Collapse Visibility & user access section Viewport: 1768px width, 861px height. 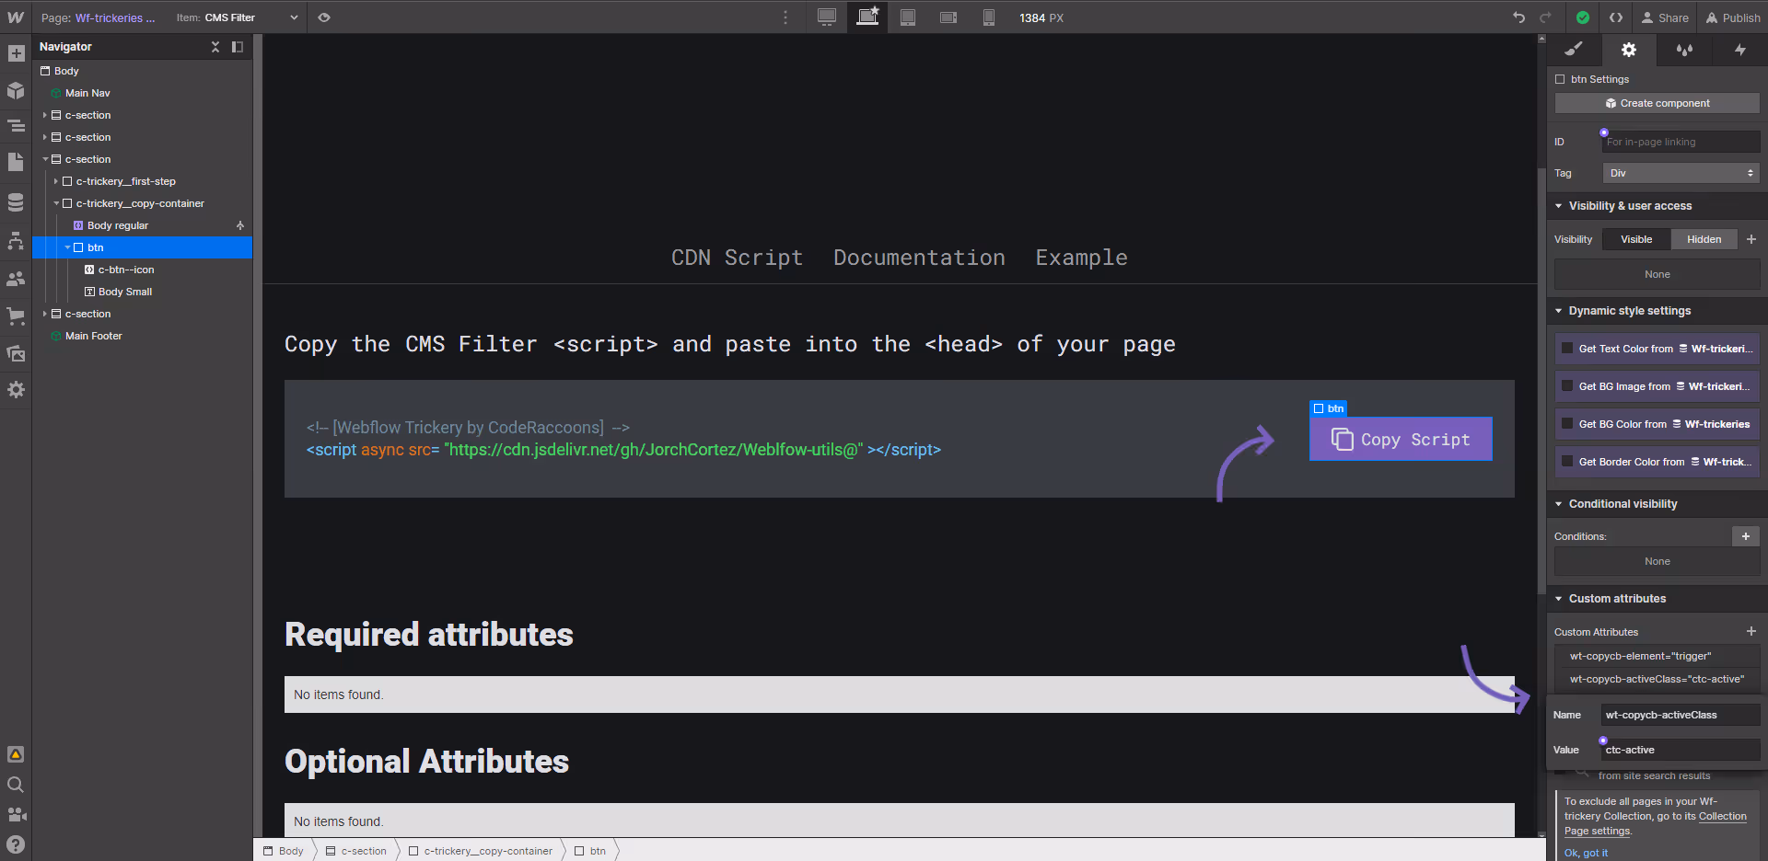pyautogui.click(x=1559, y=206)
